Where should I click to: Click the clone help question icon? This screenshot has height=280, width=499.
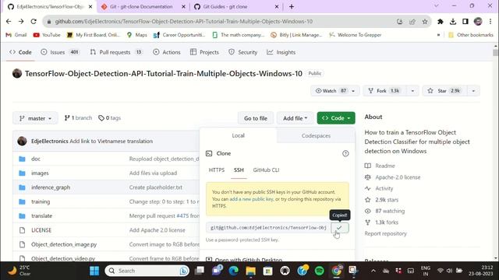coord(345,154)
